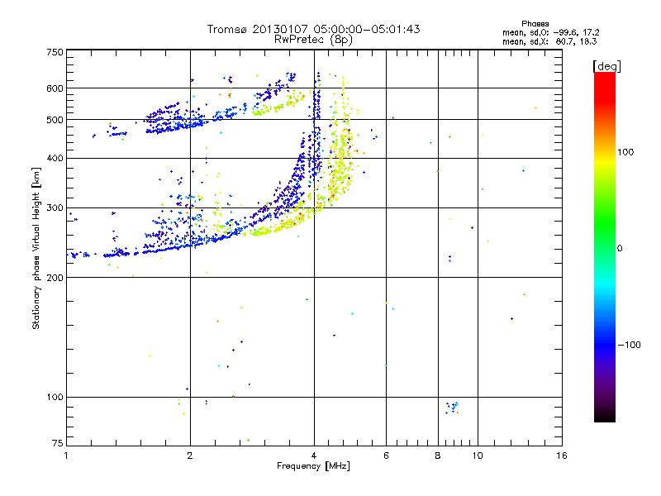Click the colorbar tick label '100'
The height and width of the screenshot is (496, 661).
[625, 152]
